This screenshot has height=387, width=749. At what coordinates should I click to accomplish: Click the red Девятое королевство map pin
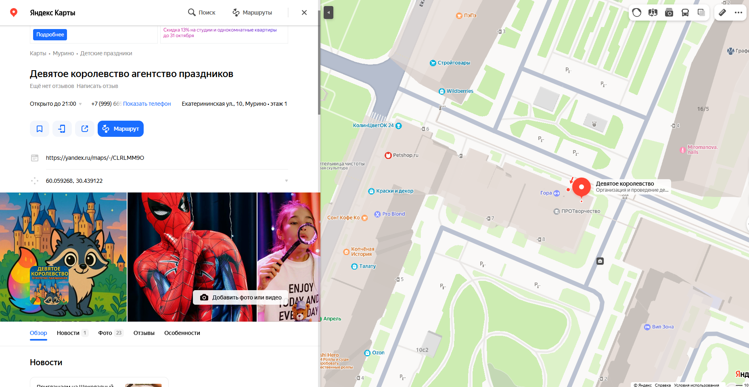point(581,187)
